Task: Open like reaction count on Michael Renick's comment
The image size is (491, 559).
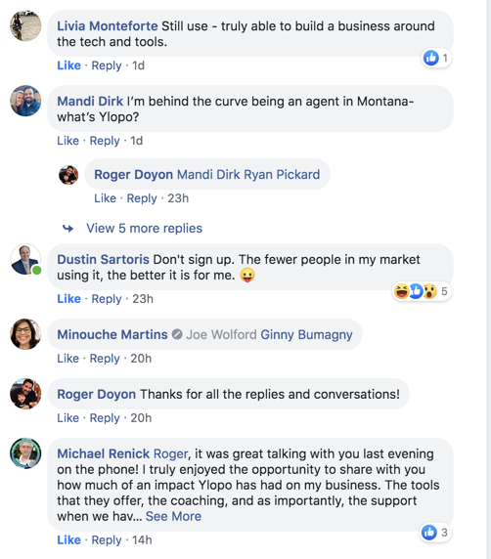Action: (x=434, y=533)
